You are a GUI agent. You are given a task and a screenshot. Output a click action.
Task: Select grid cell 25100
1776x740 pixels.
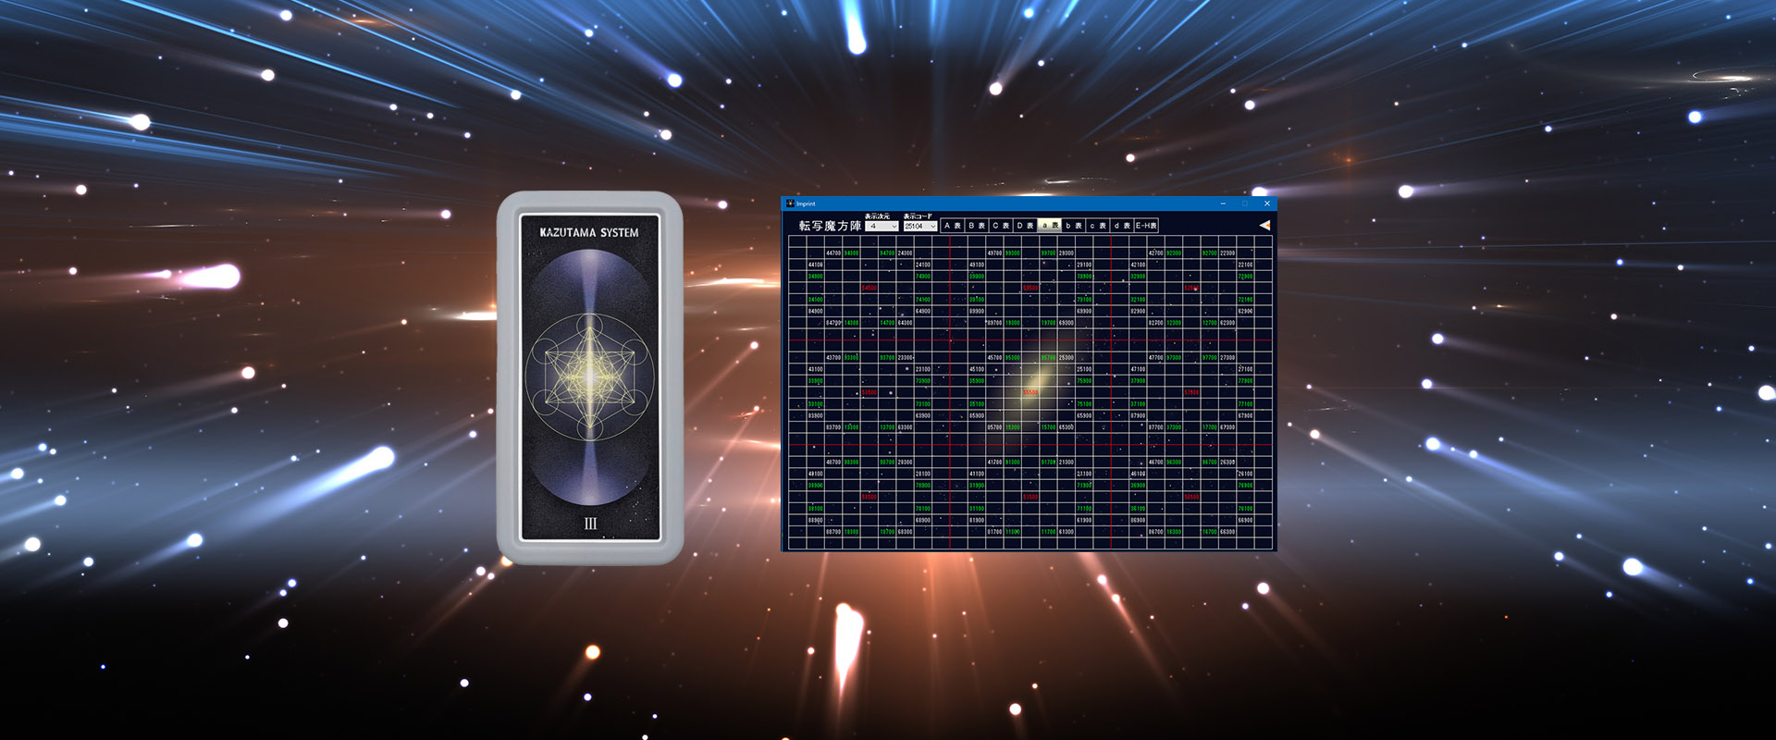coord(1085,369)
